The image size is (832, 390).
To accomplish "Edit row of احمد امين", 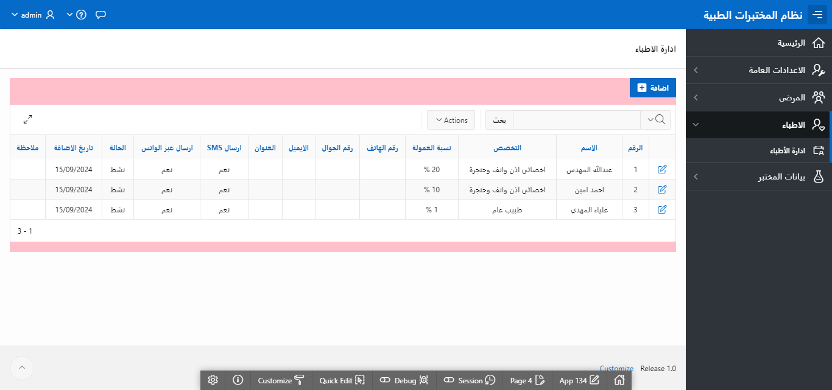I will coord(662,189).
